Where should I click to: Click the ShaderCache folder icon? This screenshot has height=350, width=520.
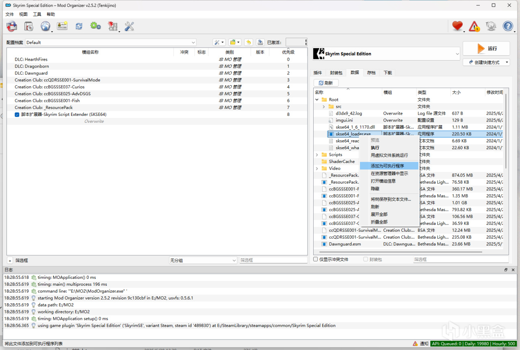pos(324,161)
